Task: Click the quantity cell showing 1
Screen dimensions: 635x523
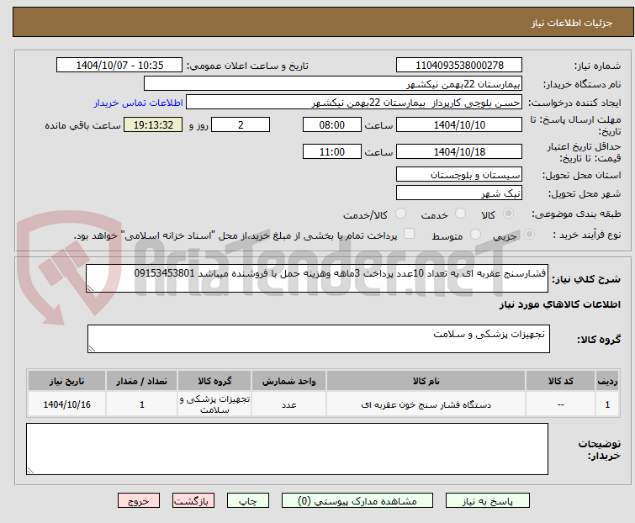Action: [x=142, y=404]
